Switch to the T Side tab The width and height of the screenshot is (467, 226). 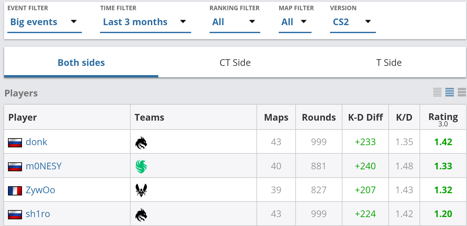pos(389,62)
